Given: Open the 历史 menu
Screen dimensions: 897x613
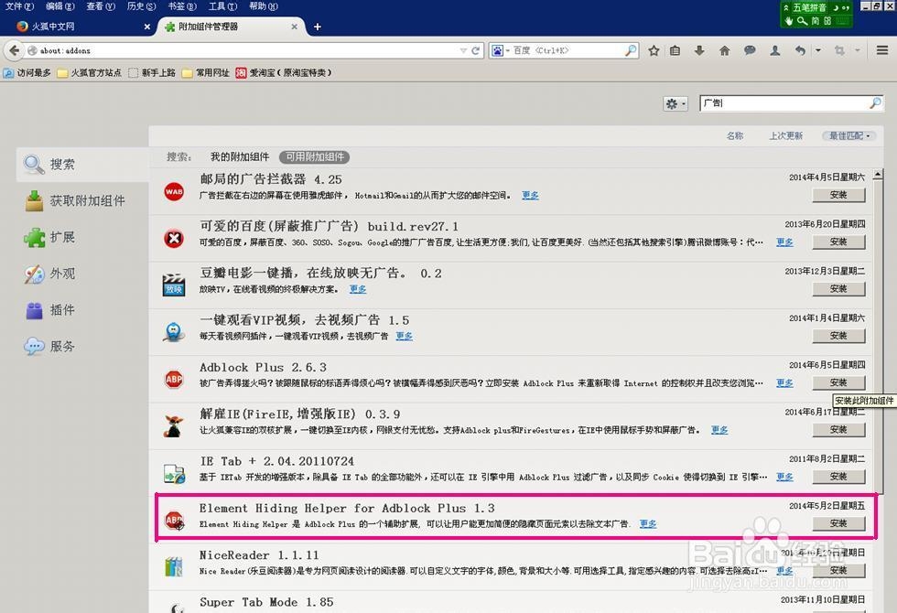Looking at the screenshot, I should (141, 6).
